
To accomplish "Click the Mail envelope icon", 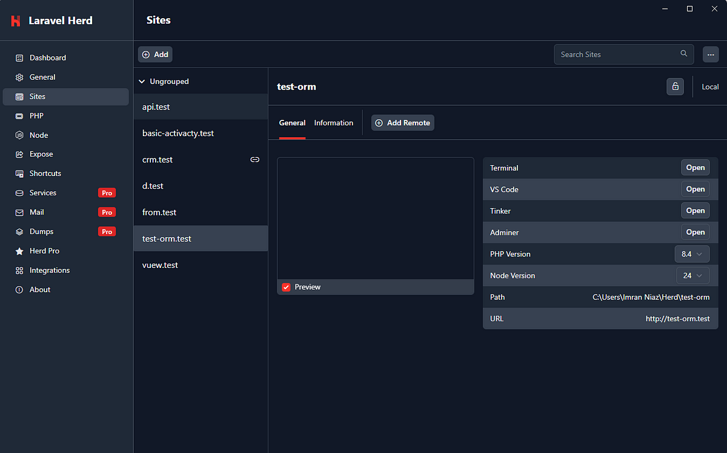I will 19,212.
